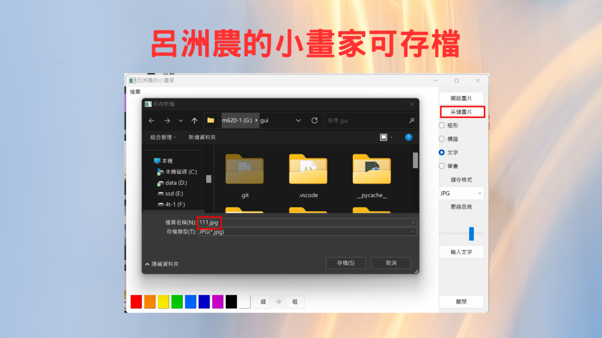Open the help question mark icon
Image resolution: width=602 pixels, height=338 pixels.
(x=409, y=137)
